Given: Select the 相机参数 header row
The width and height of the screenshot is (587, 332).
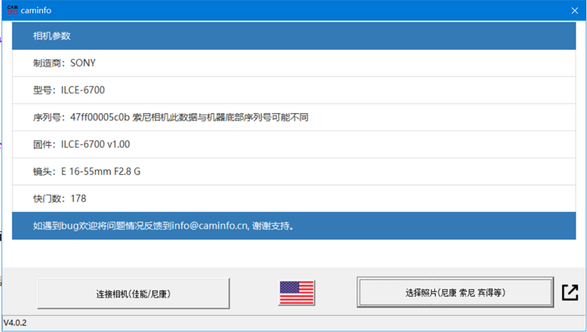Looking at the screenshot, I should click(x=294, y=36).
